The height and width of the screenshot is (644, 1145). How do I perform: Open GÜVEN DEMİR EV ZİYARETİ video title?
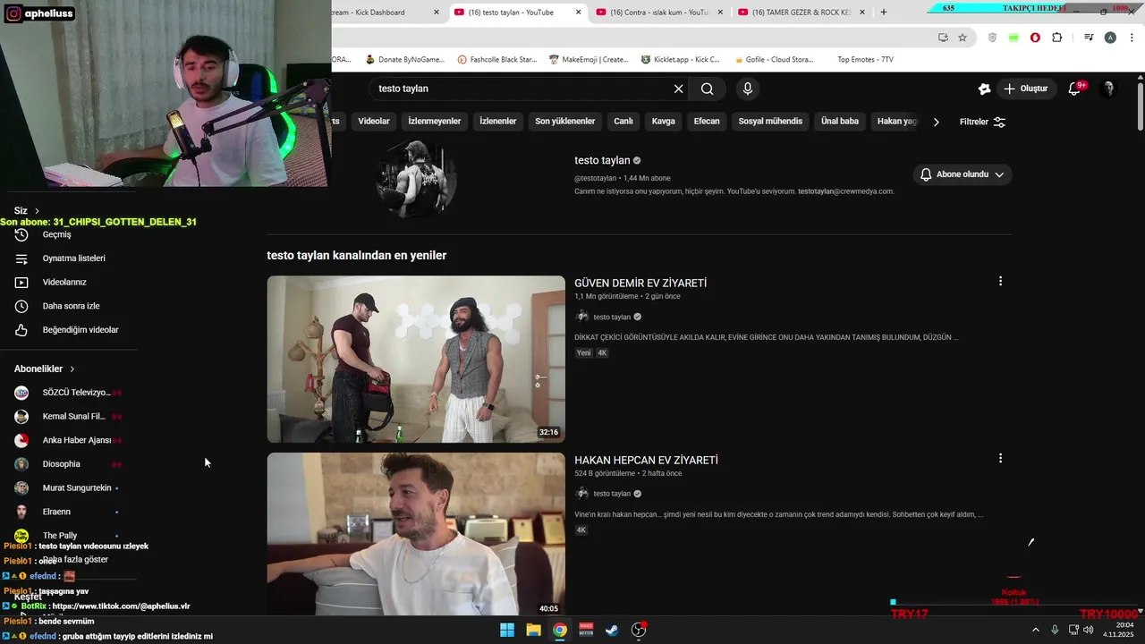tap(640, 283)
